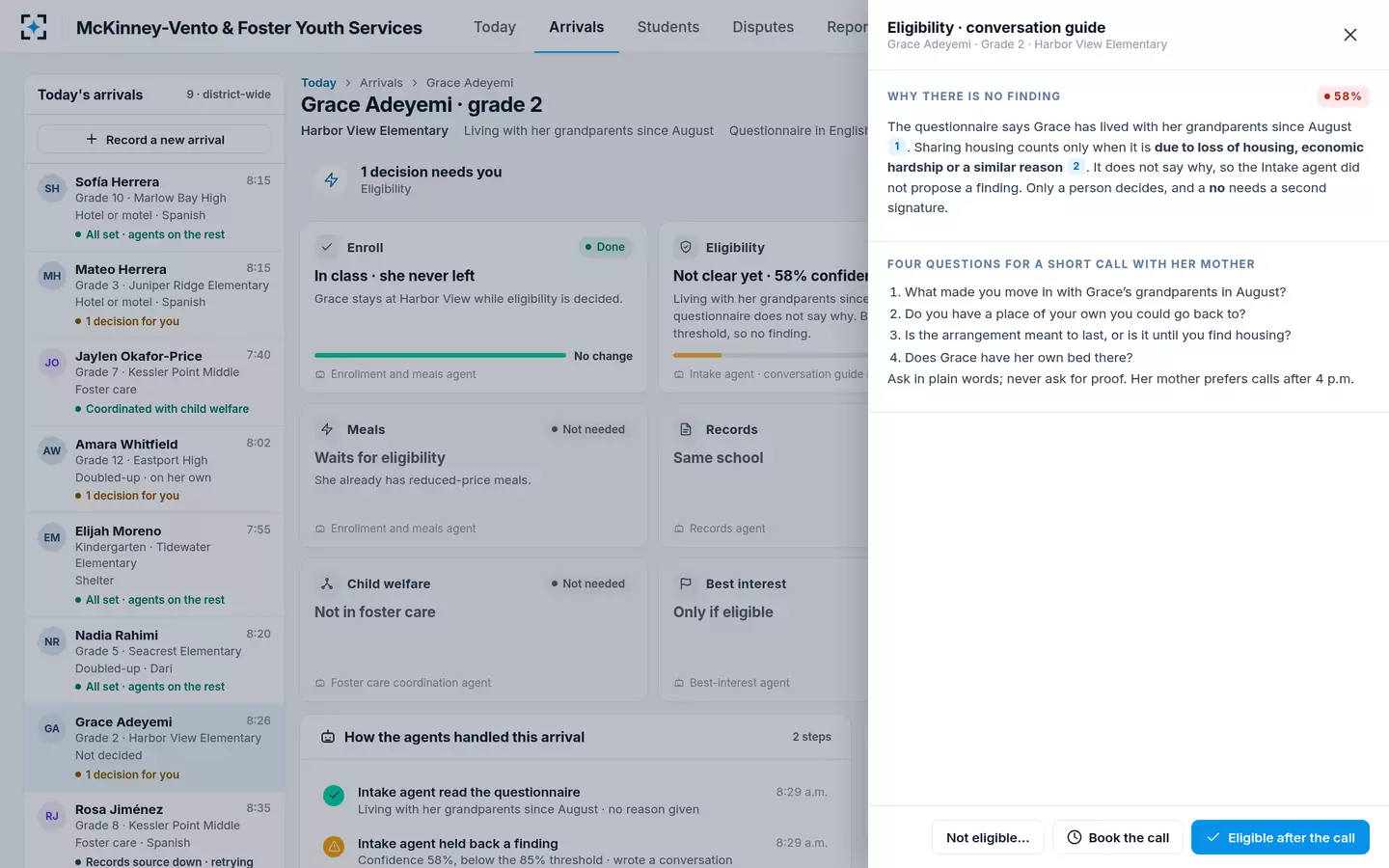Click the green check icon for questionnaire step
Viewport: 1389px width, 868px height.
334,796
